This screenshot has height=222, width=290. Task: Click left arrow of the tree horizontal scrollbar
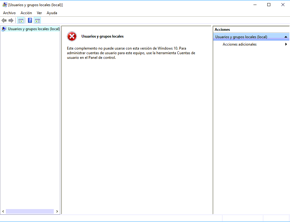coord(3,212)
